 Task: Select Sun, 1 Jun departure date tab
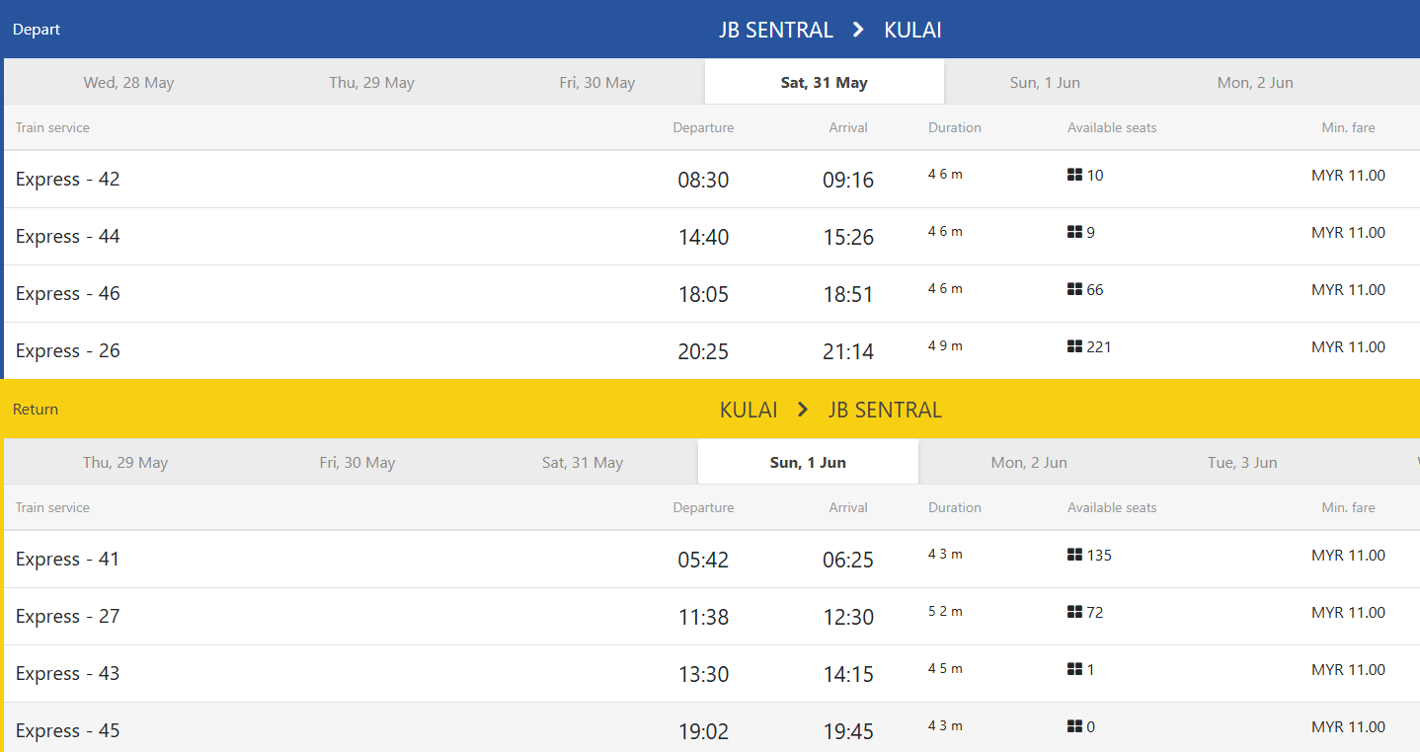[x=1045, y=83]
